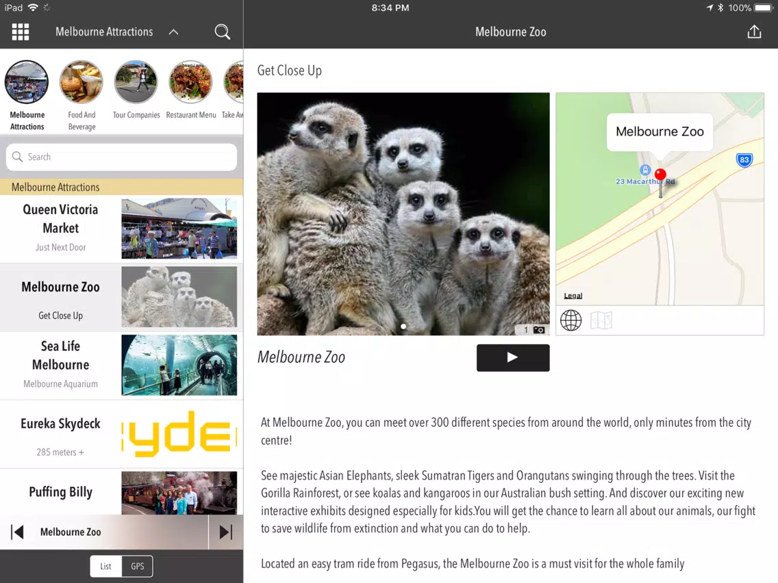This screenshot has height=583, width=778.
Task: Click the meerkat main photo
Action: click(x=403, y=213)
